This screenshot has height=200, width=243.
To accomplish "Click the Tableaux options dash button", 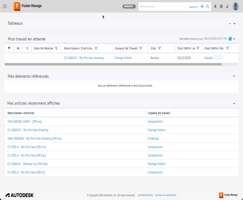I will tap(230, 24).
